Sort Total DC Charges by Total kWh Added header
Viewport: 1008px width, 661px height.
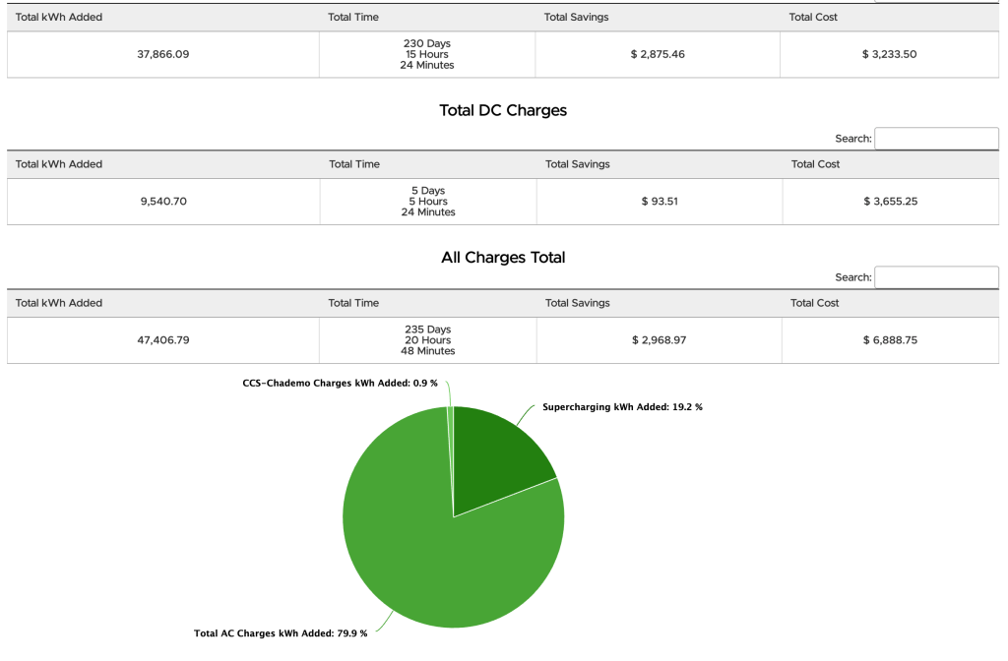[x=59, y=164]
